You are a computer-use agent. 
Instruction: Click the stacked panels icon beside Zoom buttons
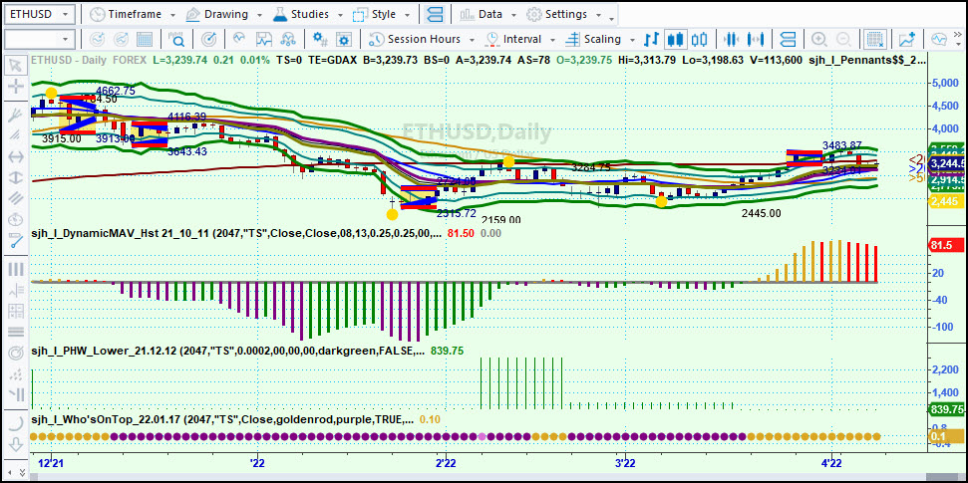pyautogui.click(x=788, y=40)
